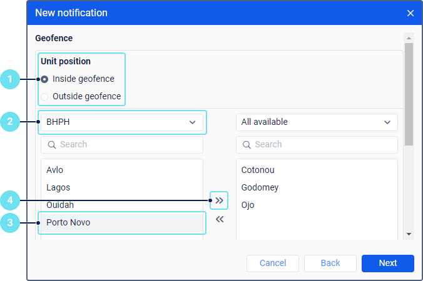Pick Cotonou in the right list
The image size is (423, 281).
pos(258,170)
